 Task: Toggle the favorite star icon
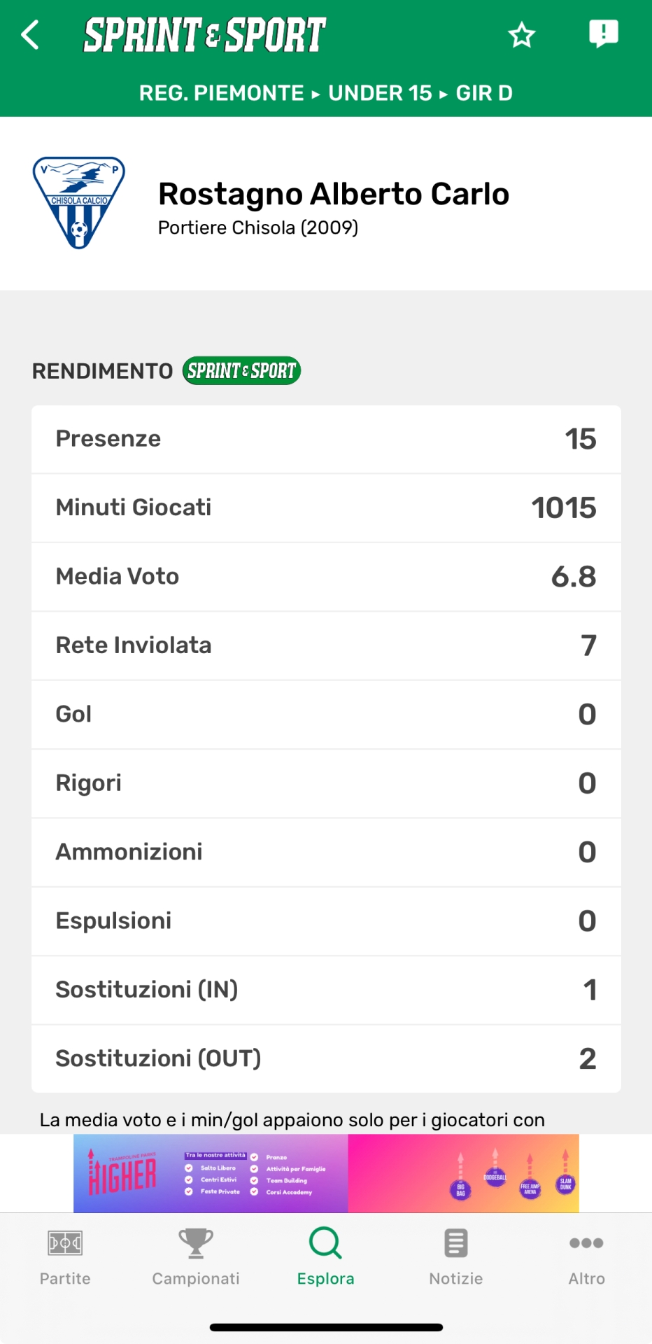[521, 34]
